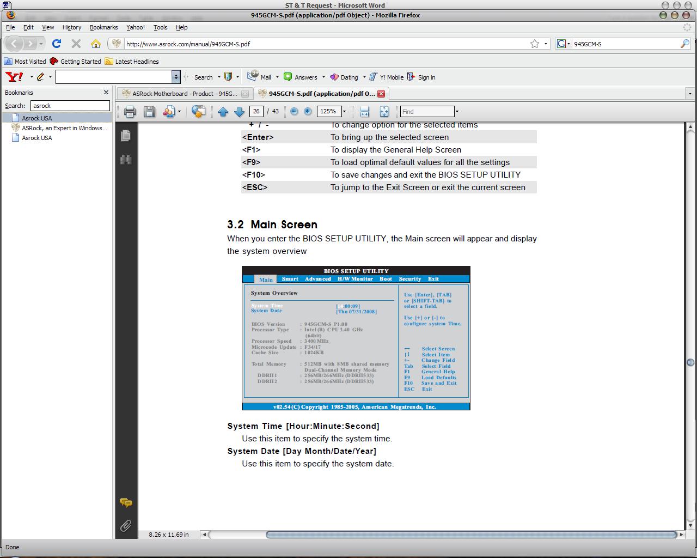Open the navigation history dropdown arrow
The image size is (697, 558).
coord(41,44)
